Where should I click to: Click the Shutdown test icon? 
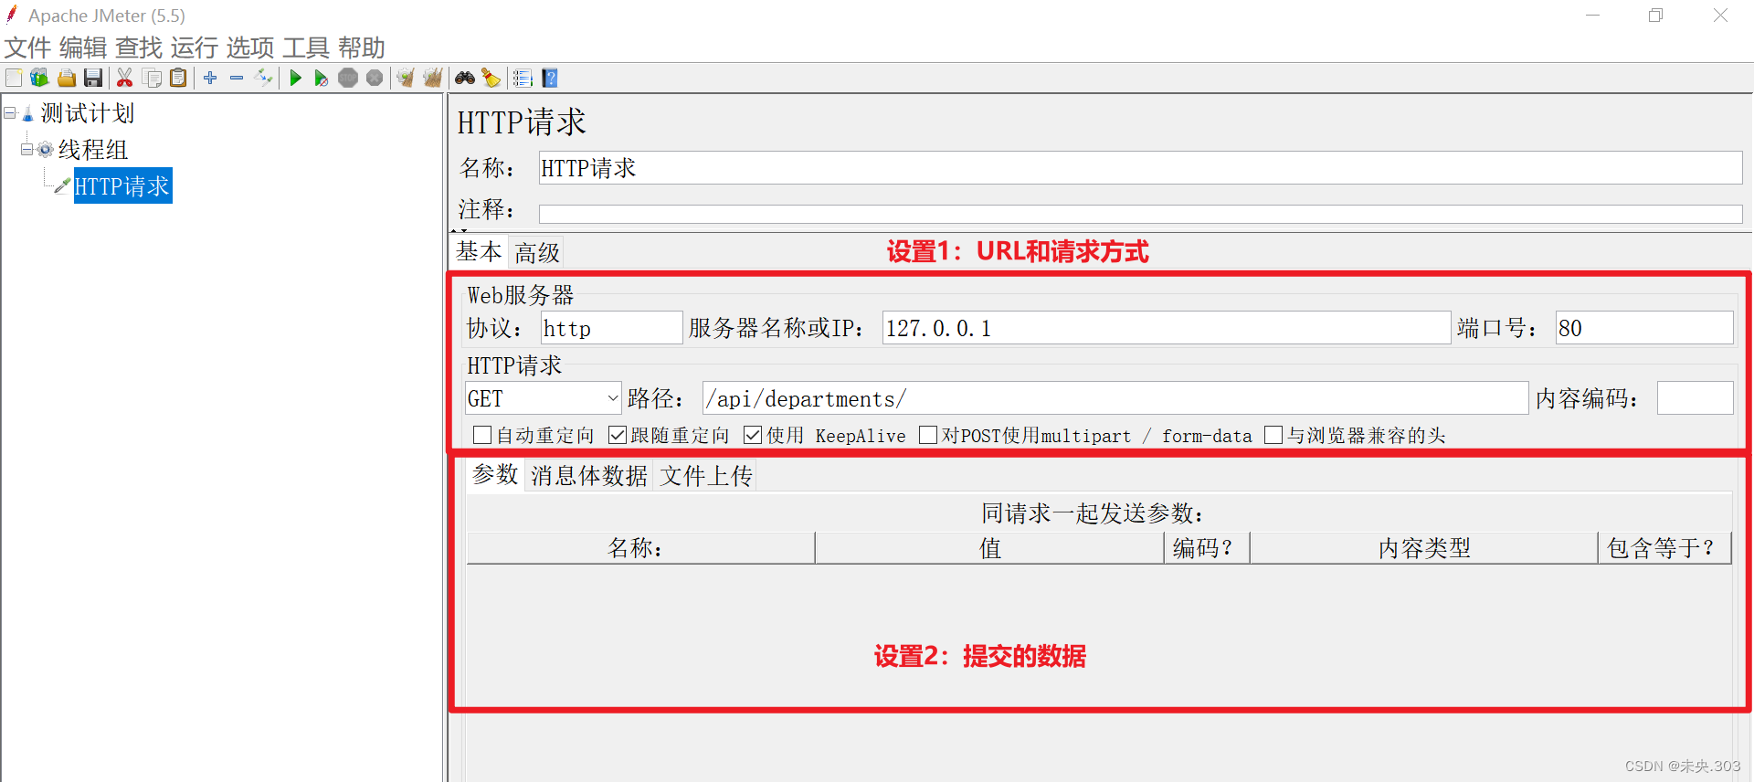pos(375,78)
